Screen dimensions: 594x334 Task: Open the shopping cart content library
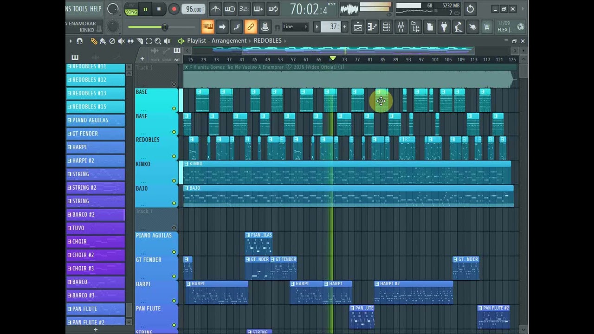click(487, 27)
